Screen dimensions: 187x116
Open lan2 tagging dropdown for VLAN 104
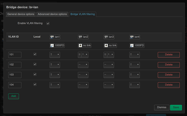[x=83, y=85]
